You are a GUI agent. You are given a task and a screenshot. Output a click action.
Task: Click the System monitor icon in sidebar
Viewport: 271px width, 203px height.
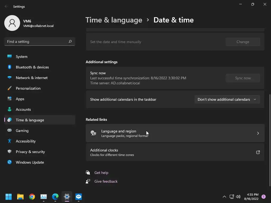[x=10, y=56]
